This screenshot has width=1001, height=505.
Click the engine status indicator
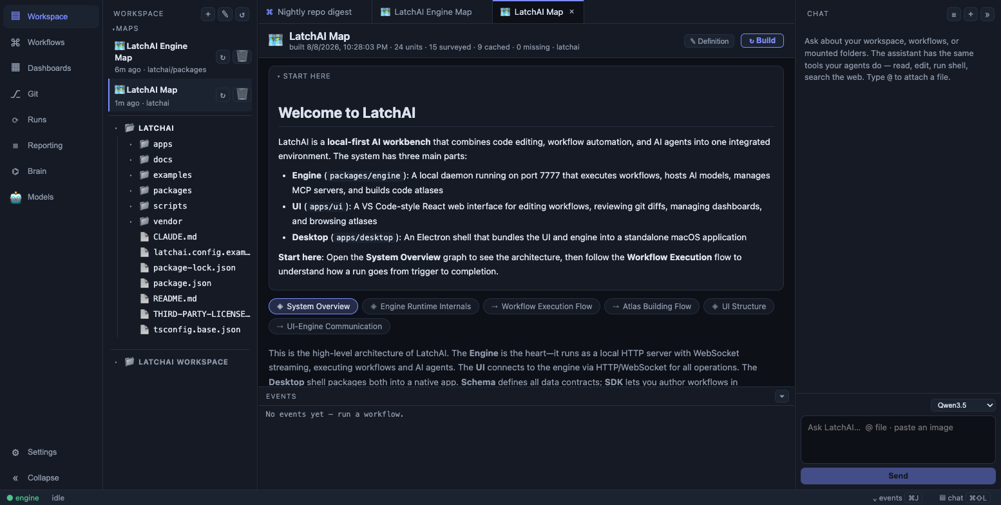[23, 498]
